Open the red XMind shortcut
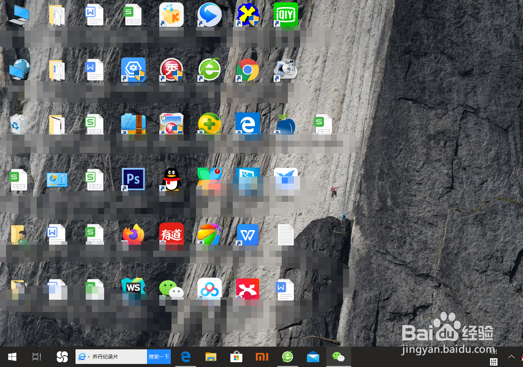The height and width of the screenshot is (367, 523). tap(248, 289)
